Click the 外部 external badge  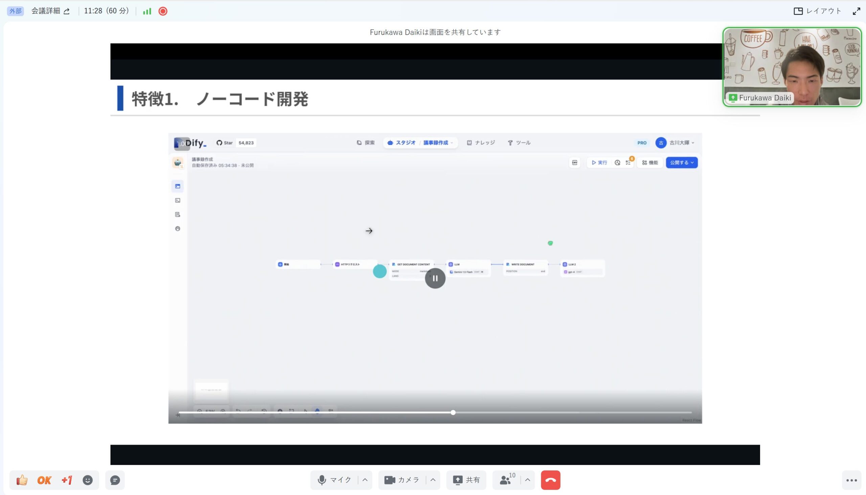point(15,11)
